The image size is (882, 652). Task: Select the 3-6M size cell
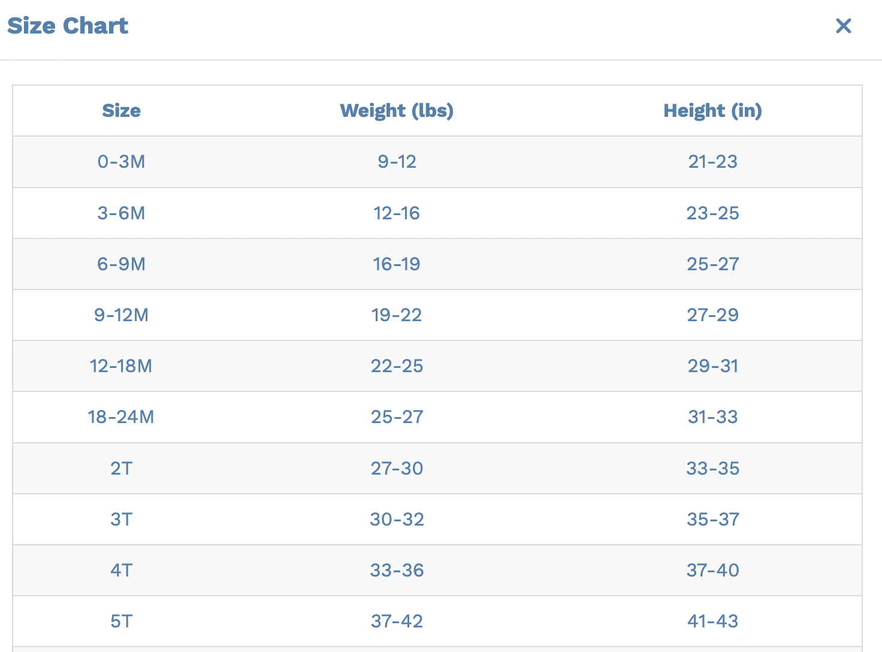[x=121, y=213]
